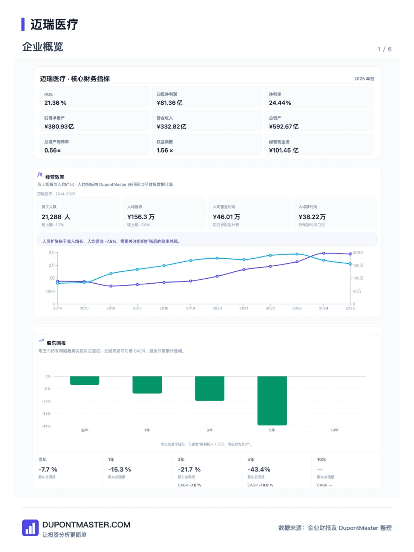Viewport: 414px width, 552px height.
Task: Select the tallest 5年 green bar
Action: (x=272, y=401)
